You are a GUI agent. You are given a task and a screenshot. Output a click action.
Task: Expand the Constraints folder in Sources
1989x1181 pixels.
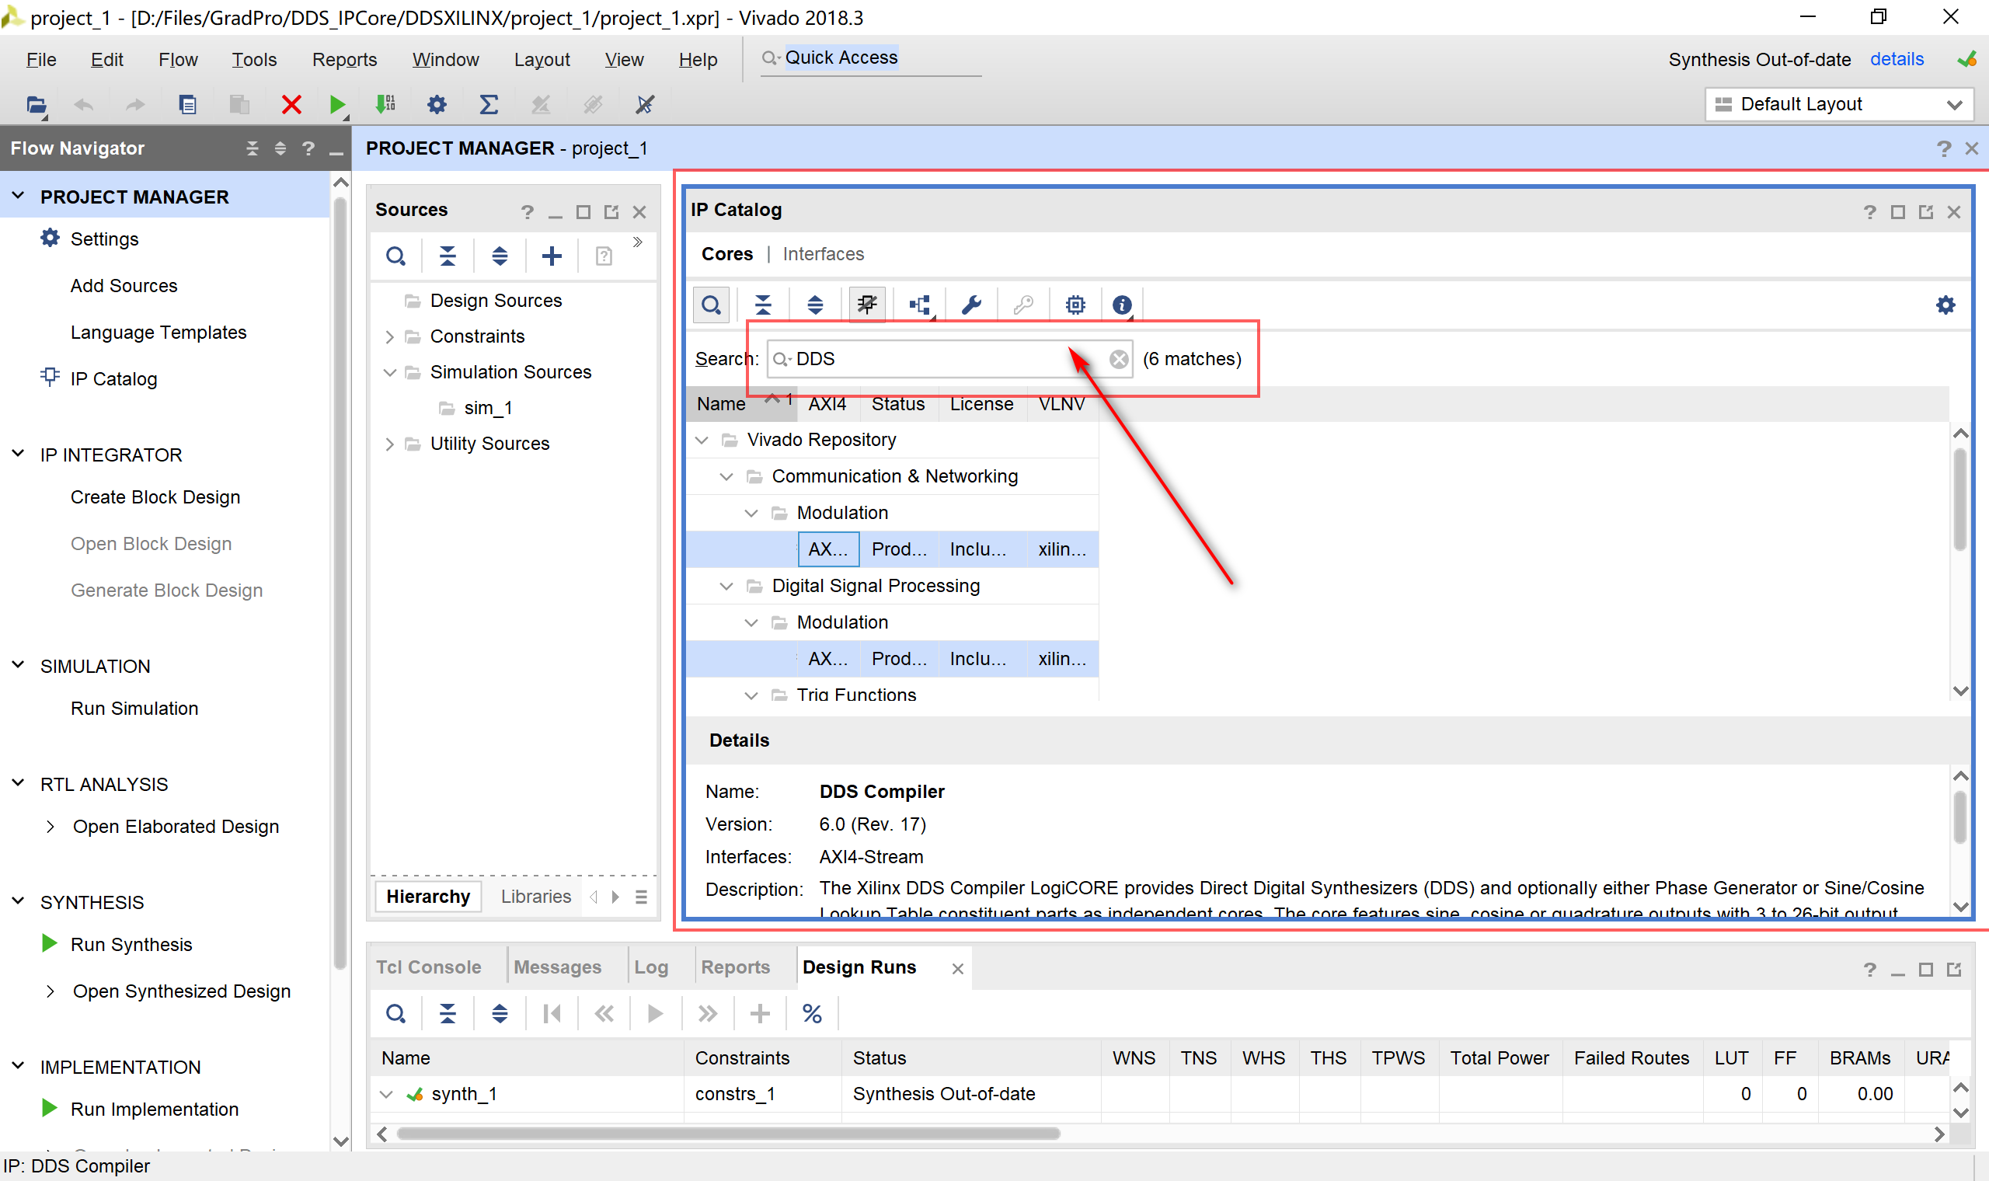(x=390, y=336)
